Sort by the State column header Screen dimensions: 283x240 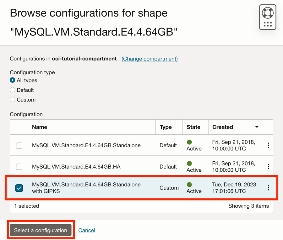click(x=193, y=127)
